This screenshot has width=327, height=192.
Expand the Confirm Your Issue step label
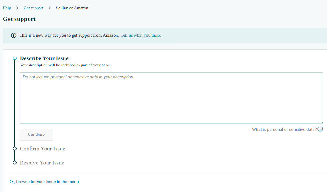click(42, 149)
